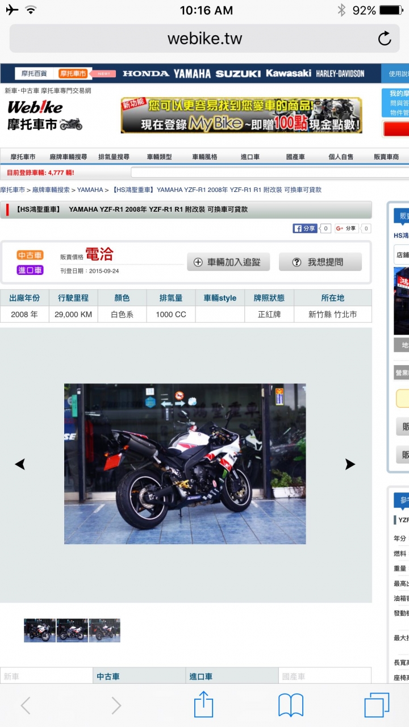Open the 車輛類型 menu item
Image resolution: width=409 pixels, height=727 pixels.
tap(159, 157)
